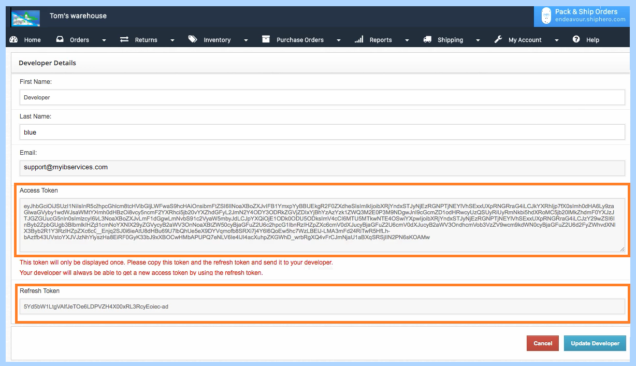The height and width of the screenshot is (366, 636).
Task: Select the Refresh Token field
Action: 322,306
